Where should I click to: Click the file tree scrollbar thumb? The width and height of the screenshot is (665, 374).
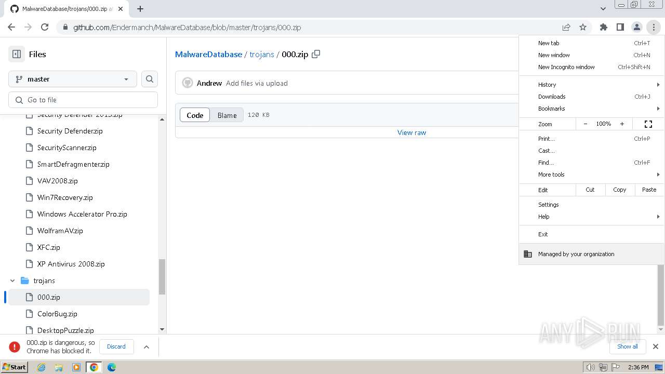point(162,276)
